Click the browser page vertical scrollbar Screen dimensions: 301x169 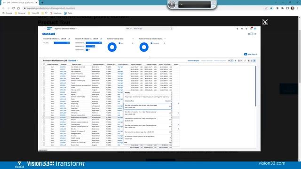(300, 56)
